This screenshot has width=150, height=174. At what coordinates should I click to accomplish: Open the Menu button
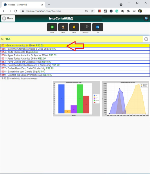point(8,18)
